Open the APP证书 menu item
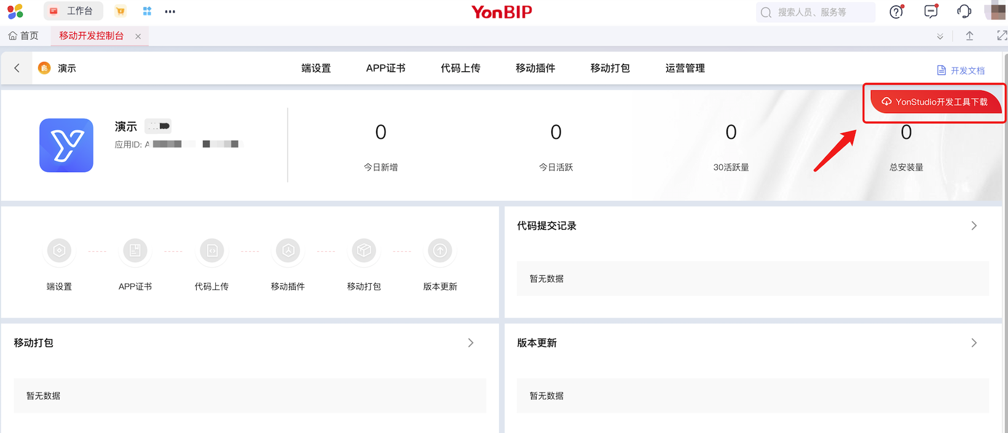 click(x=385, y=68)
